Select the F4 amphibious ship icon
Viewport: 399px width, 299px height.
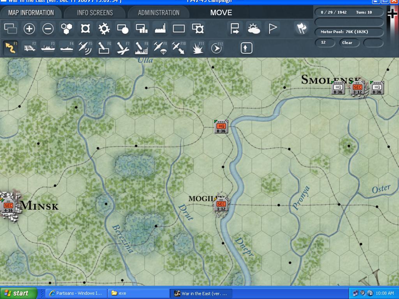67,48
